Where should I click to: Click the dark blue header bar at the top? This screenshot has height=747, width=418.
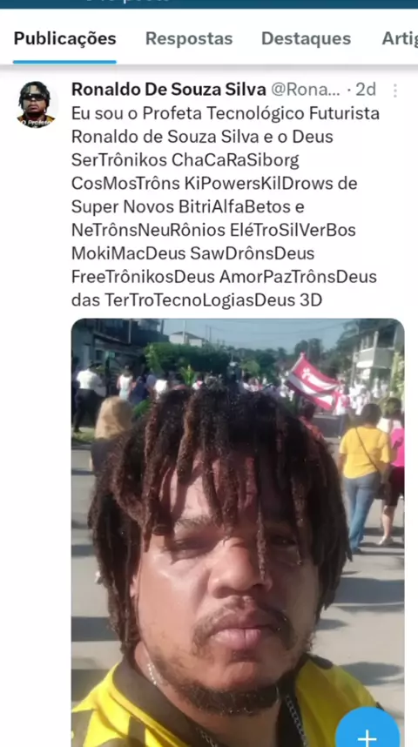pyautogui.click(x=209, y=3)
